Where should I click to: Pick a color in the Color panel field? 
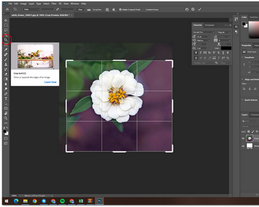254,30
